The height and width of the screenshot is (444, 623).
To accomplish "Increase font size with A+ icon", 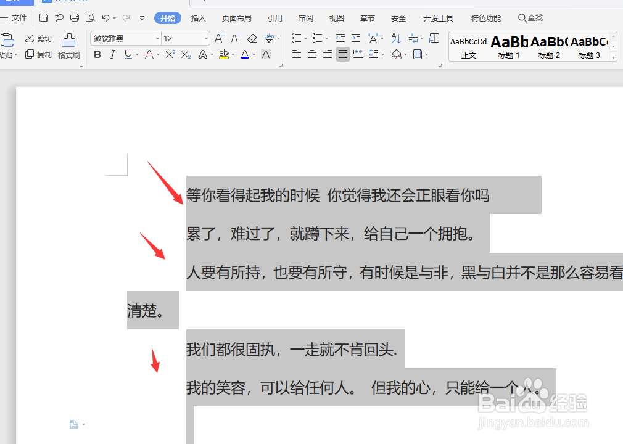I will pos(220,38).
